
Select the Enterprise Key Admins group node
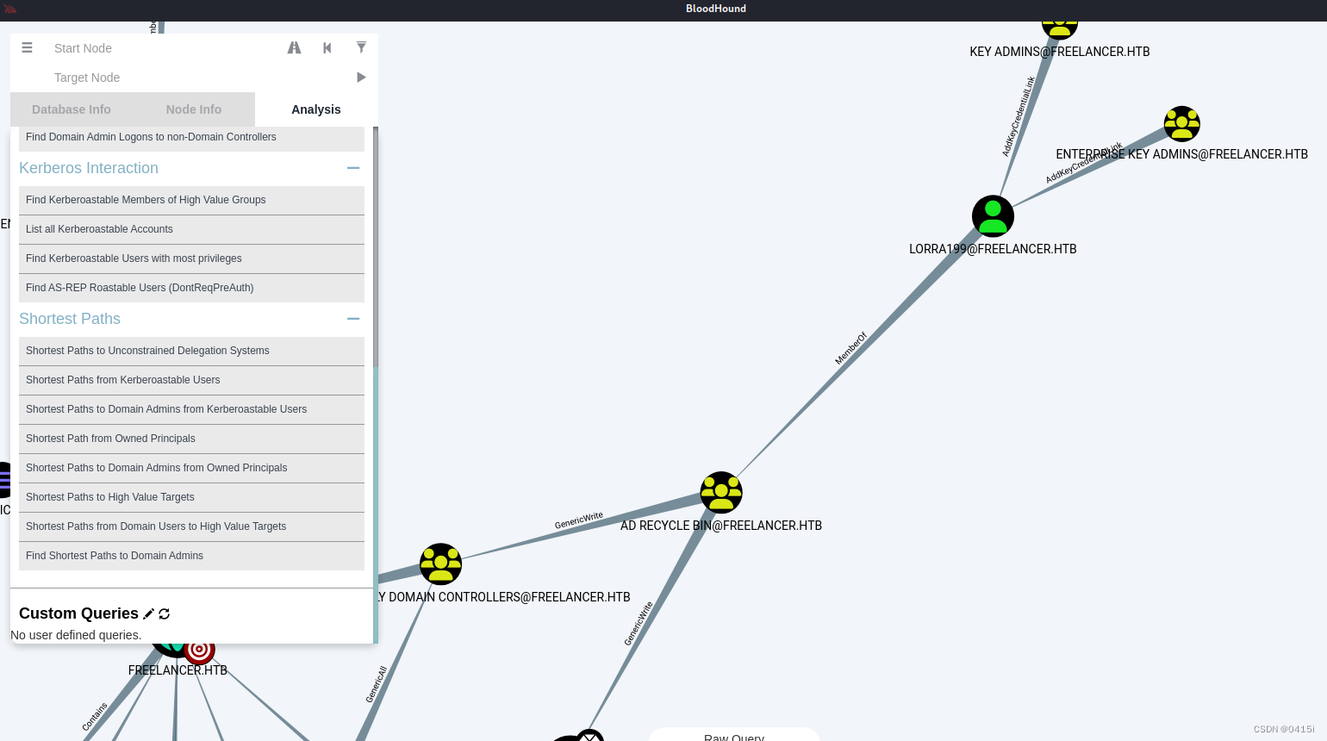(x=1182, y=124)
